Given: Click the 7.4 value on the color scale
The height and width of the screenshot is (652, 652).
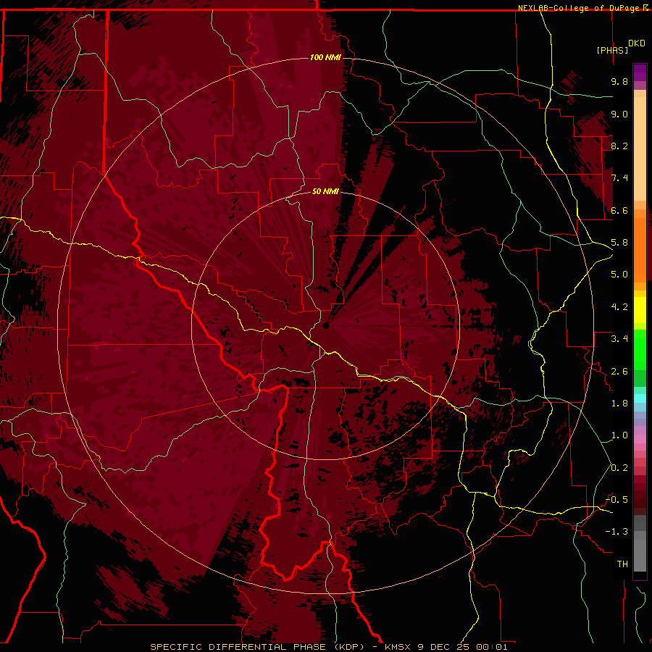Looking at the screenshot, I should pos(619,178).
